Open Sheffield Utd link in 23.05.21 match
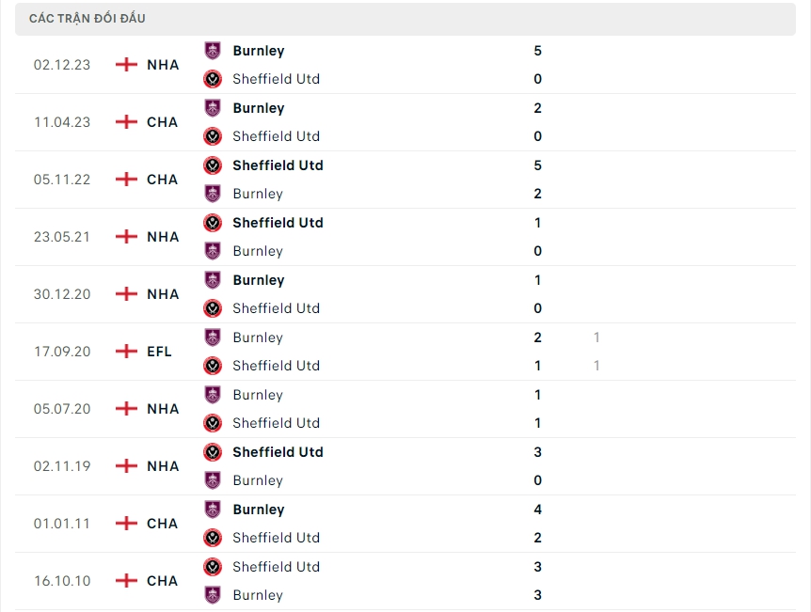 (x=278, y=223)
